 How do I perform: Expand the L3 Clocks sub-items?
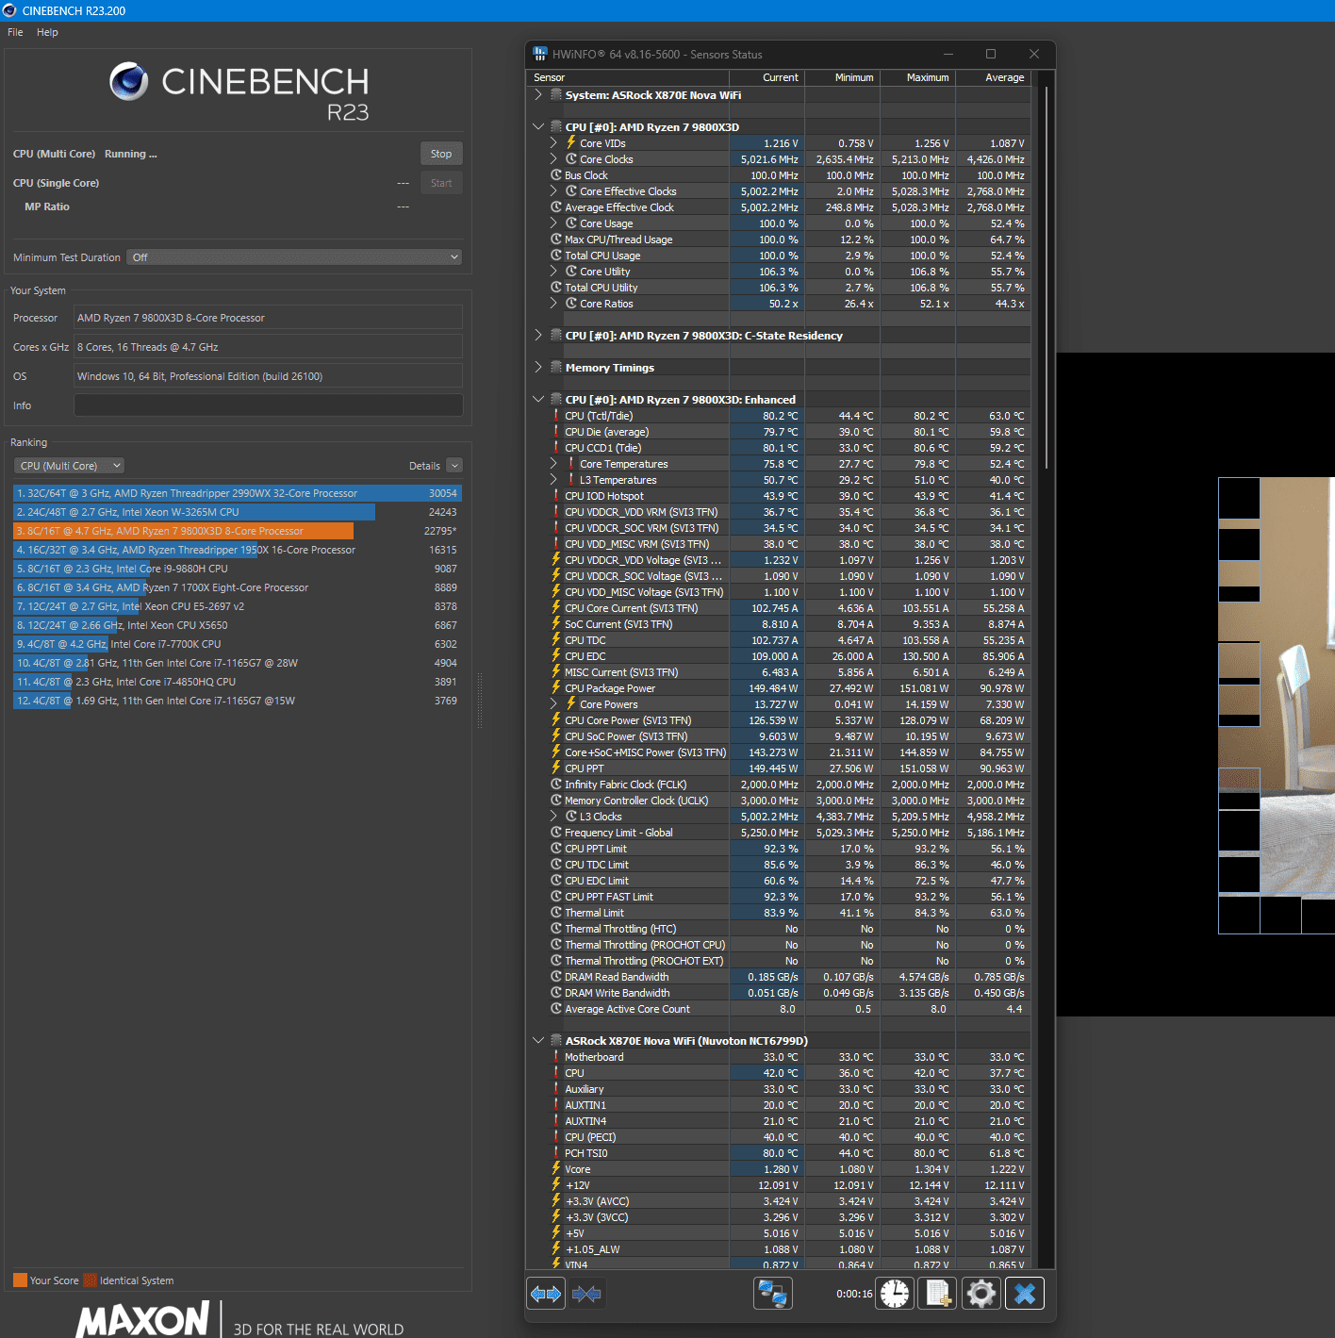[x=553, y=816]
